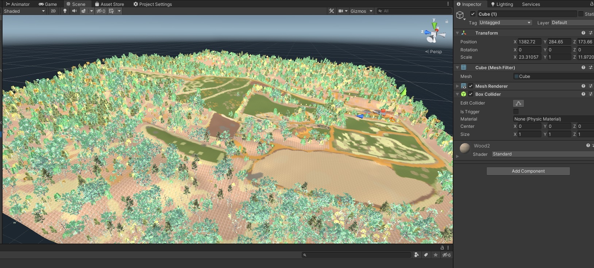The image size is (594, 268).
Task: Toggle scene lighting with the lightbulb icon
Action: click(x=65, y=11)
